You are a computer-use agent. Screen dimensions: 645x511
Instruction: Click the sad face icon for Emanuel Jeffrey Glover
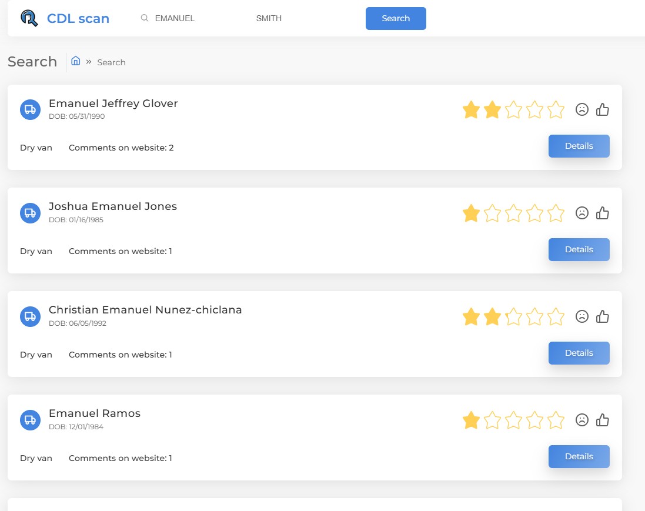[x=582, y=109]
